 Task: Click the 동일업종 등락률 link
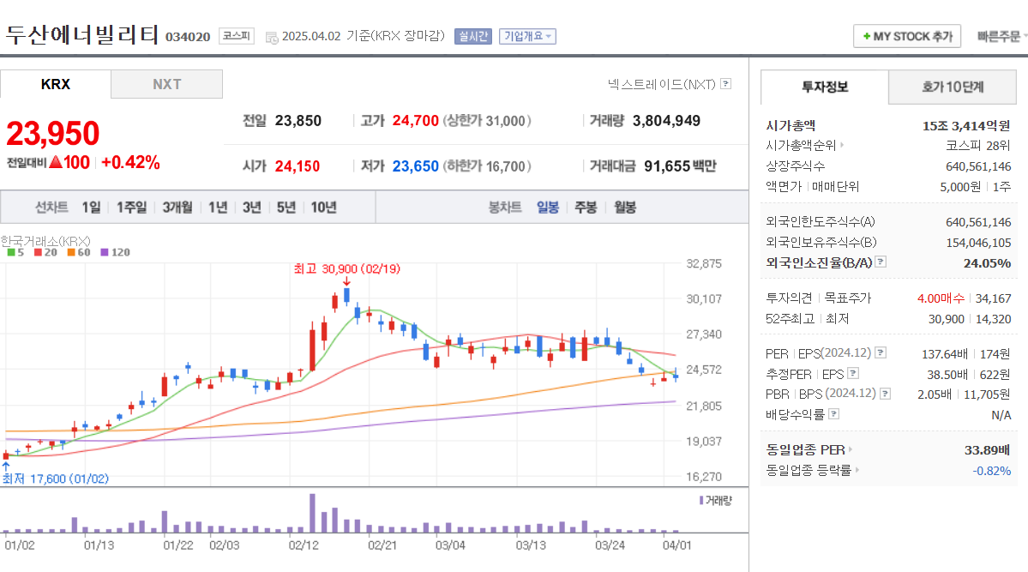tap(809, 470)
